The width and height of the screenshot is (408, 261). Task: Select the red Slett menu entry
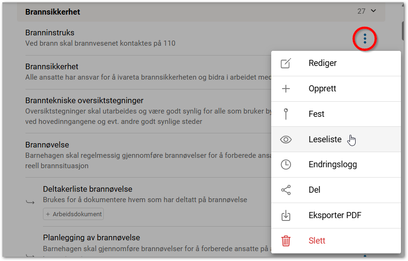(x=316, y=241)
